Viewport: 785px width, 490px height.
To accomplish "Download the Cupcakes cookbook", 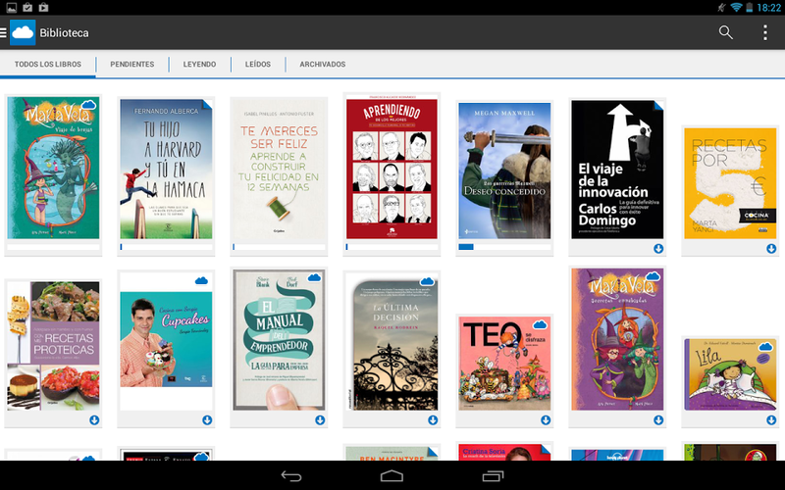I will pyautogui.click(x=207, y=420).
